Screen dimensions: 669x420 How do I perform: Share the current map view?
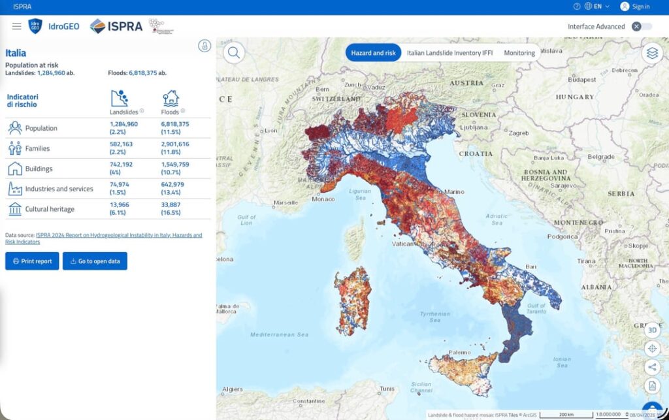coord(652,366)
